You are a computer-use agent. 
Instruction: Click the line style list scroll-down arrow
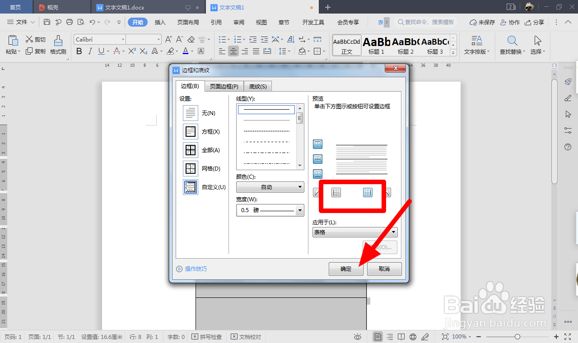pyautogui.click(x=299, y=166)
